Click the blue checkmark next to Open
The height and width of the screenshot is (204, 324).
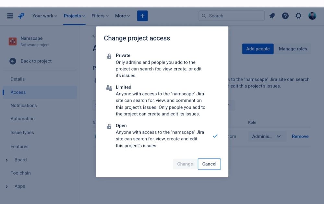coord(215,136)
